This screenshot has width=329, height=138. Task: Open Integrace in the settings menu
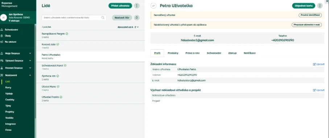point(10,124)
